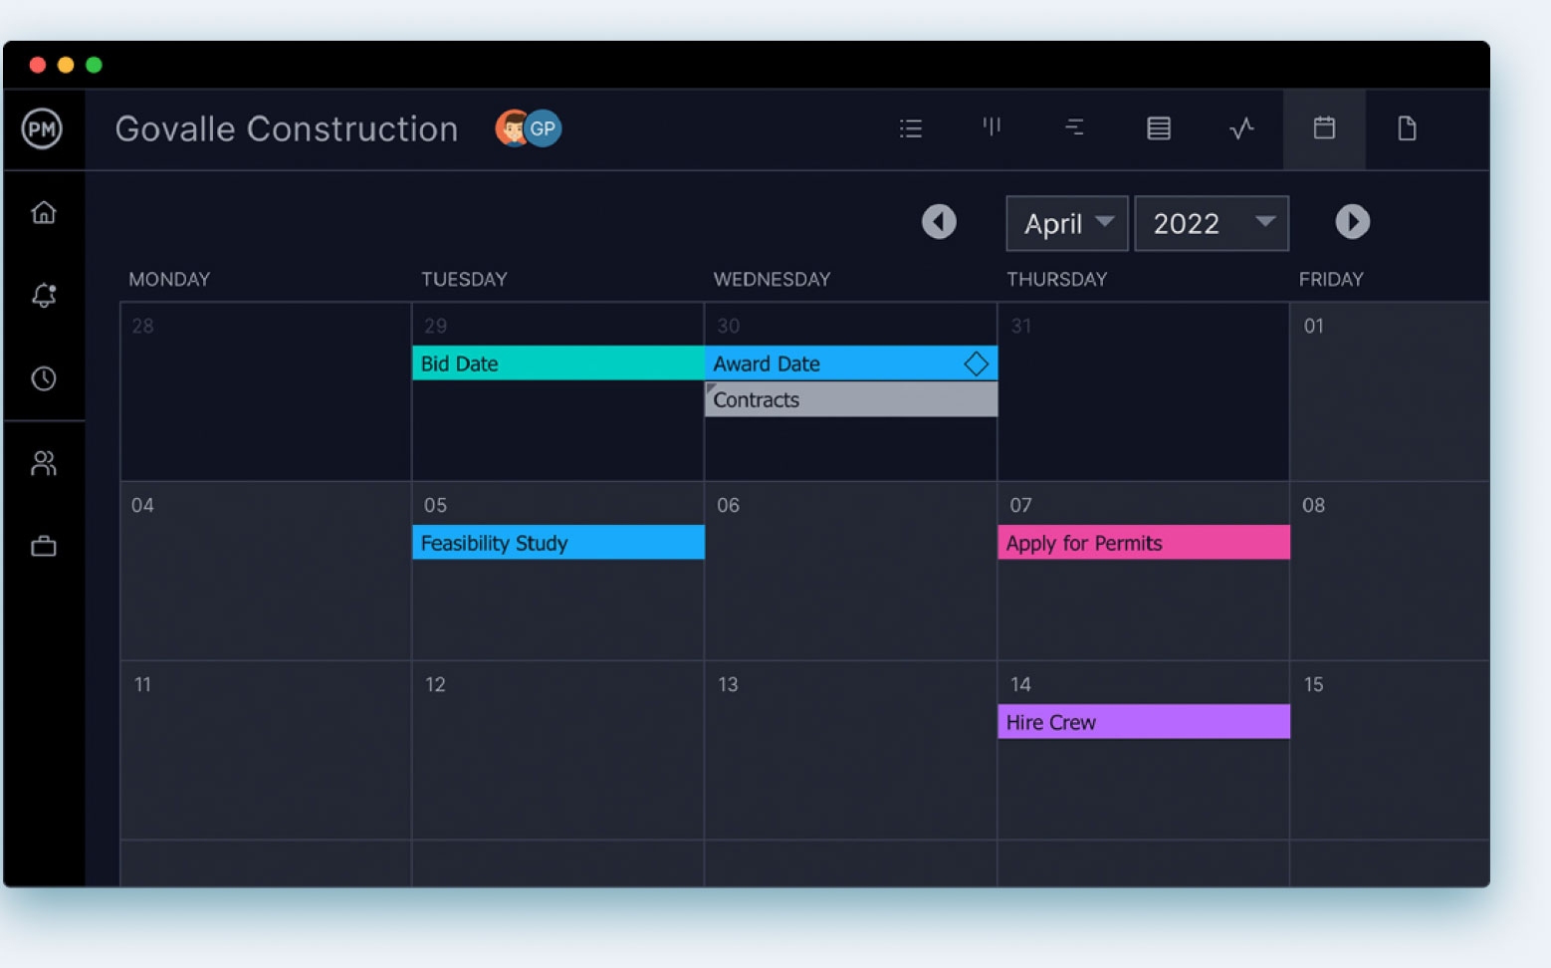Viewport: 1551px width, 968px height.
Task: Expand the GP avatar group
Action: click(542, 127)
